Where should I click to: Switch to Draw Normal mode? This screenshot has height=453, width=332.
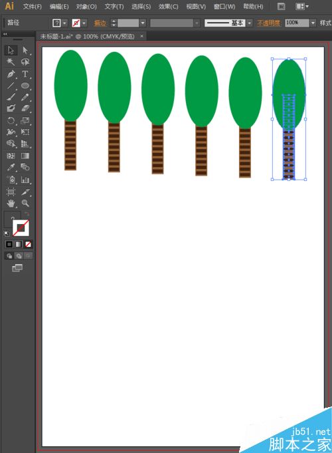pyautogui.click(x=9, y=256)
